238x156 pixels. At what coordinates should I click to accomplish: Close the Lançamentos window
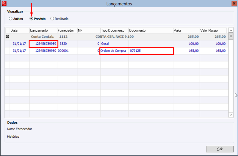point(234,4)
